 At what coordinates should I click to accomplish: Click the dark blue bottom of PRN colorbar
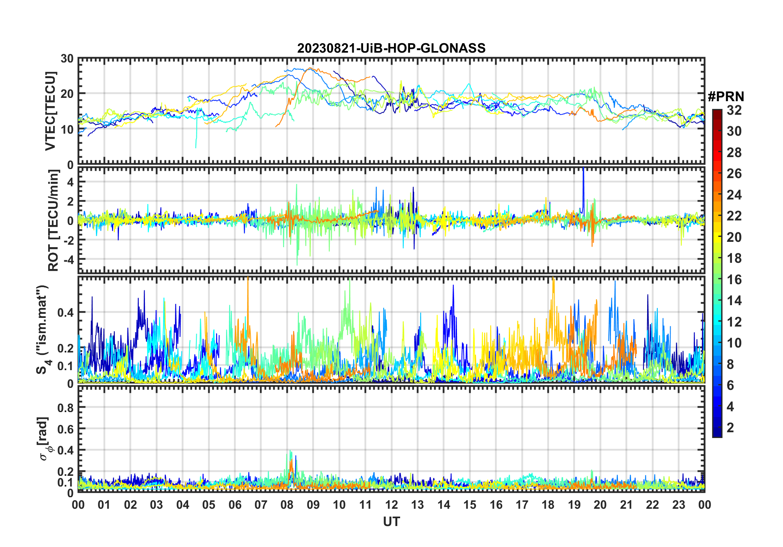point(717,433)
